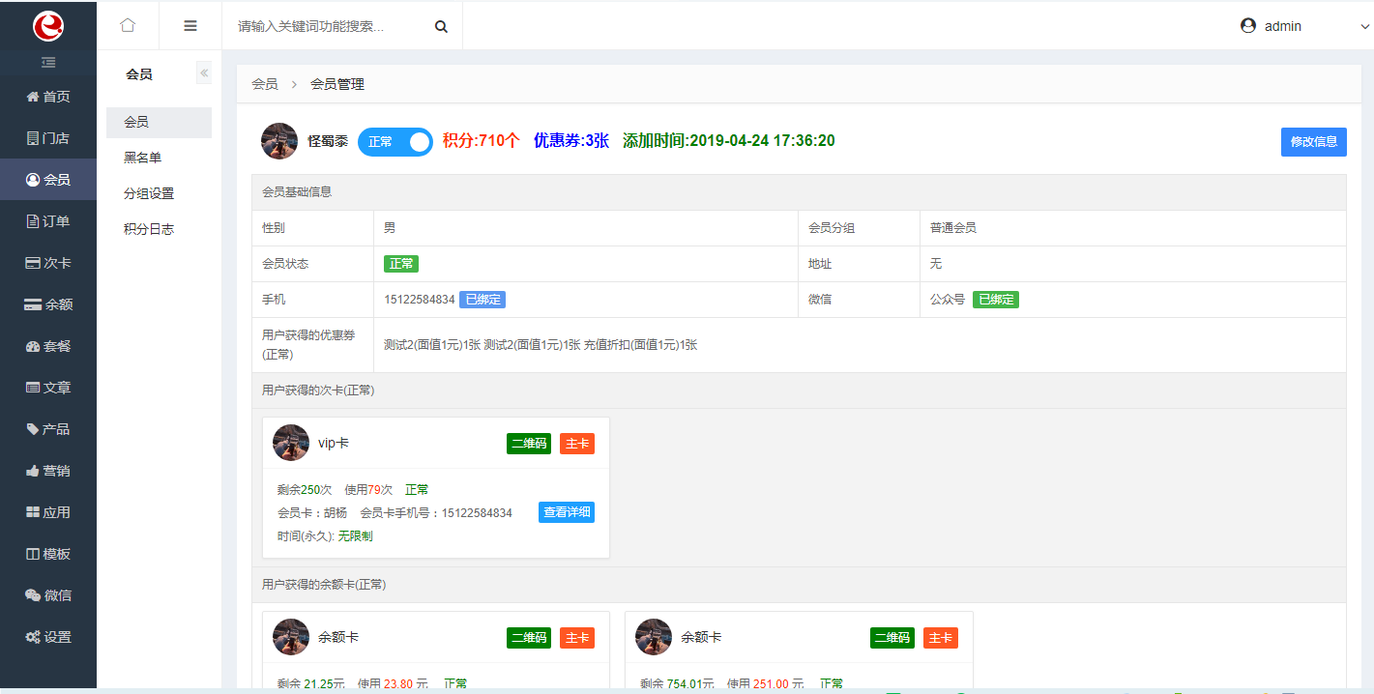Click the 会员管理 breadcrumb text
The height and width of the screenshot is (694, 1374).
[x=337, y=84]
